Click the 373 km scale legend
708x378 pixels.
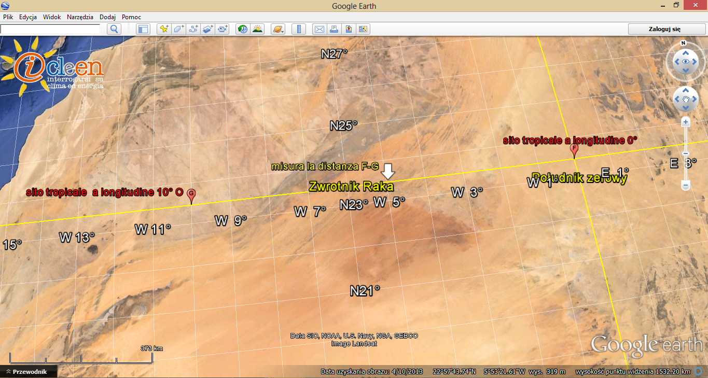tap(151, 348)
